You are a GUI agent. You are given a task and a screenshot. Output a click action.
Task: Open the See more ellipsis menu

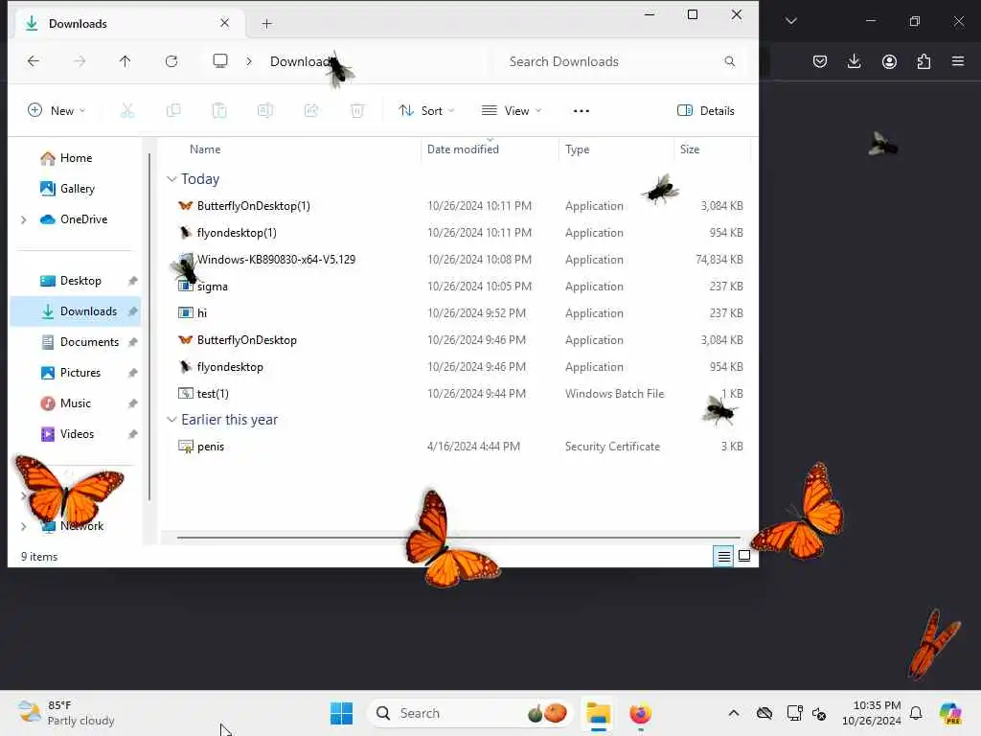tap(582, 111)
